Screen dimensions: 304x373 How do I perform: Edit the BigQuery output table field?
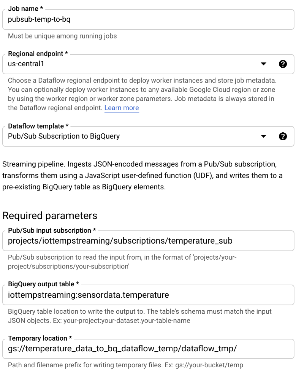click(x=148, y=295)
